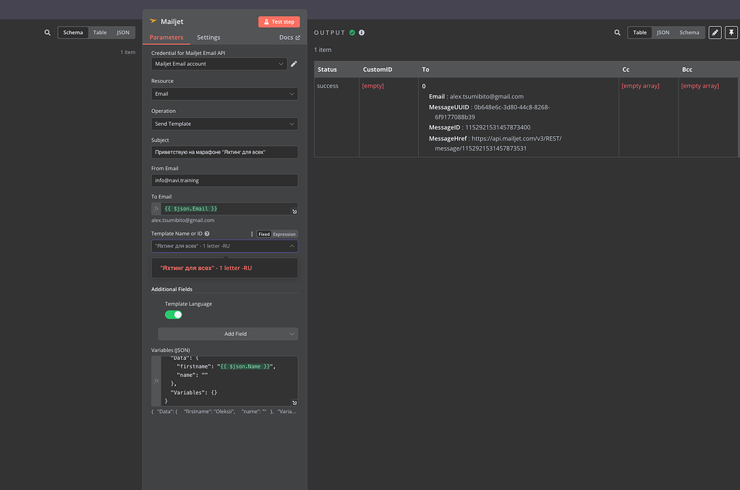The height and width of the screenshot is (490, 740).
Task: Click the Mailjet node logo in the header
Action: pos(153,21)
